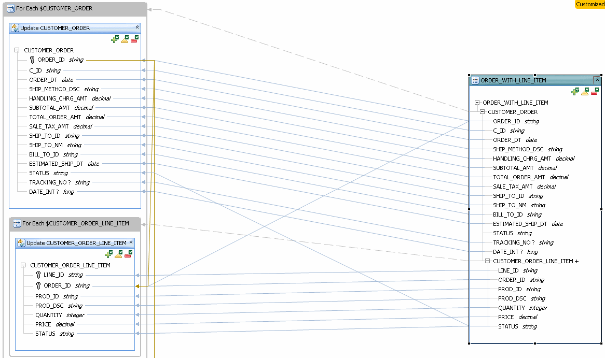Viewport: 605px width, 358px height.
Task: Click red minus icon in Update CUSTOMER_ORDER_LINE_ITEM panel
Action: click(129, 254)
